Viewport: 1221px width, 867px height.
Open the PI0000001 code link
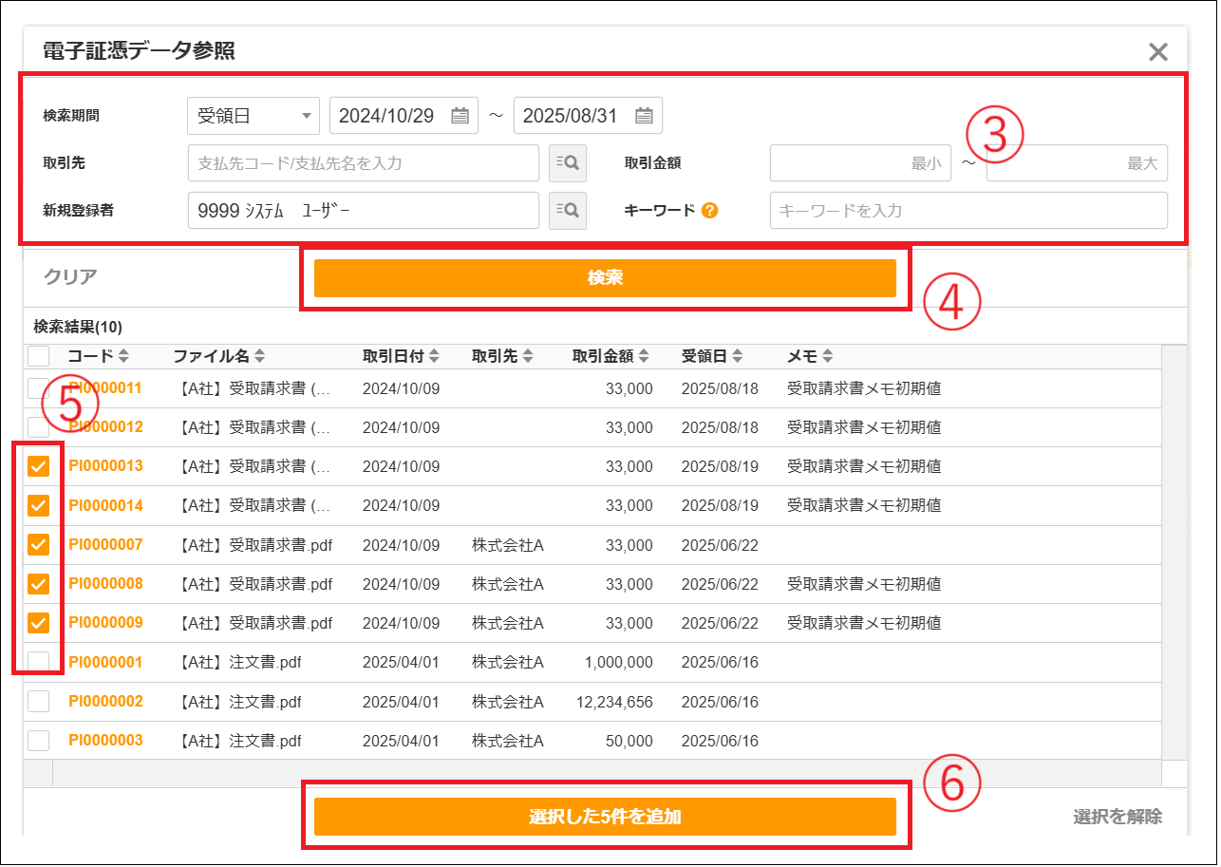click(x=105, y=662)
